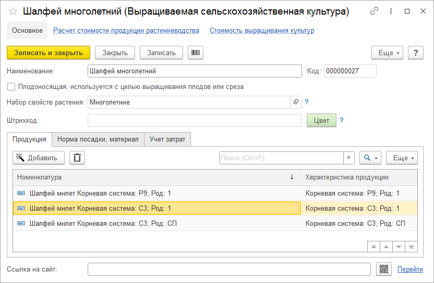Screen dimensions: 434x283
Task: Open the Учет затрат tab
Action: (167, 139)
